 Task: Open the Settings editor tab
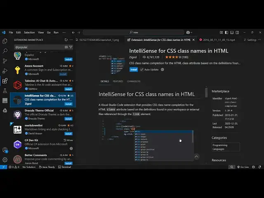(x=250, y=40)
